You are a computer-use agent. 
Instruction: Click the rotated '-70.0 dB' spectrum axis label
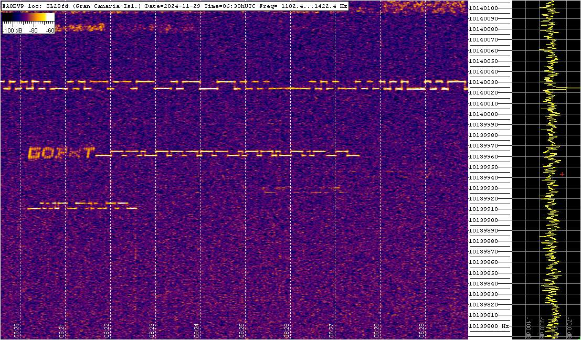tap(568, 327)
